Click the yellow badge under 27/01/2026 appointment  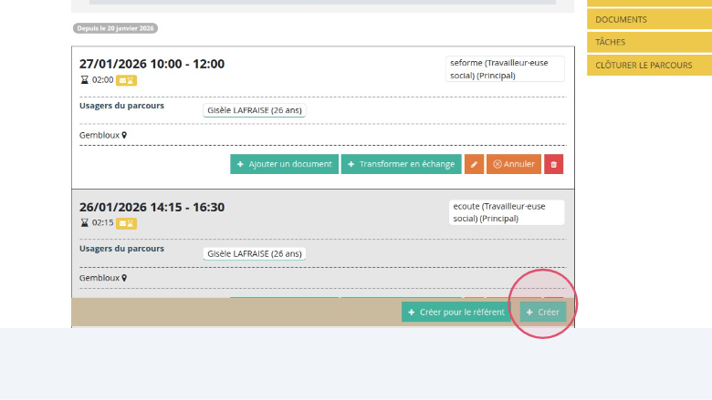click(x=126, y=80)
